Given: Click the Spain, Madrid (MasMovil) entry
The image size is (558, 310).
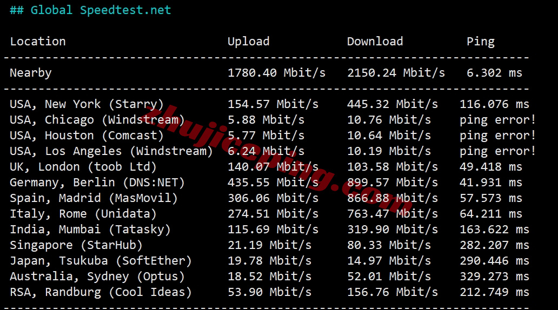Looking at the screenshot, I should tap(94, 198).
